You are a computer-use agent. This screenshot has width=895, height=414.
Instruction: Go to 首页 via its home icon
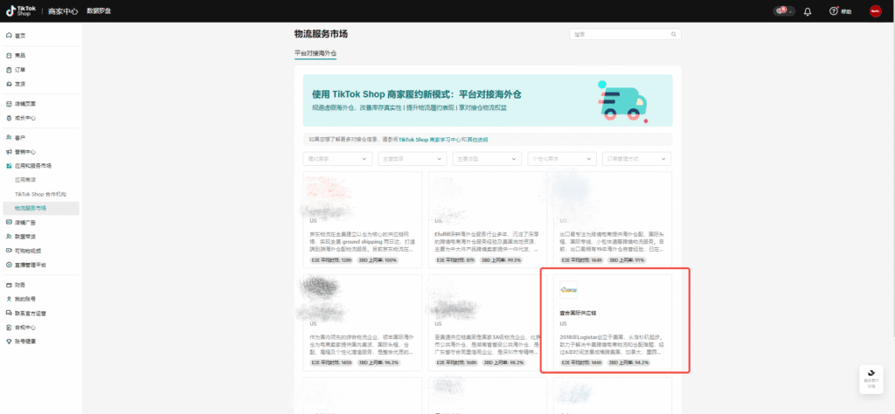coord(9,35)
